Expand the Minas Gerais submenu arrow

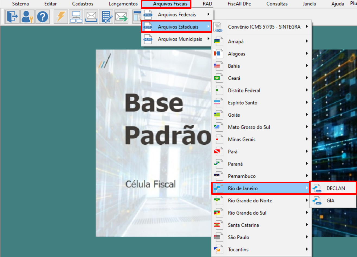[307, 139]
